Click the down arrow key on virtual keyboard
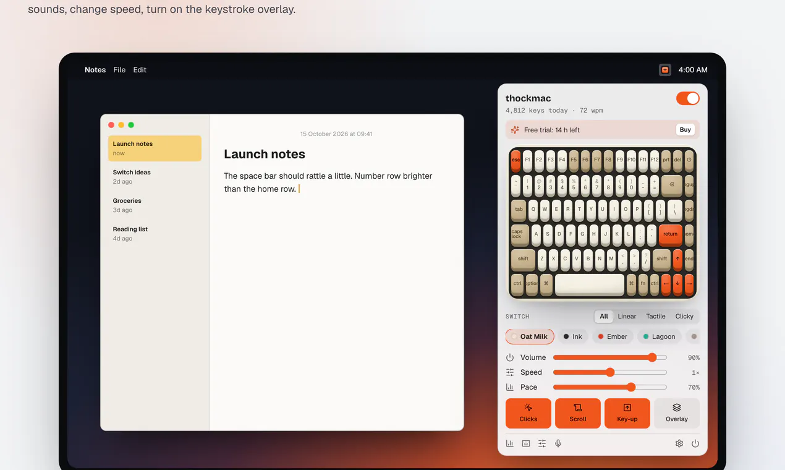Viewport: 785px width, 470px height. [677, 284]
